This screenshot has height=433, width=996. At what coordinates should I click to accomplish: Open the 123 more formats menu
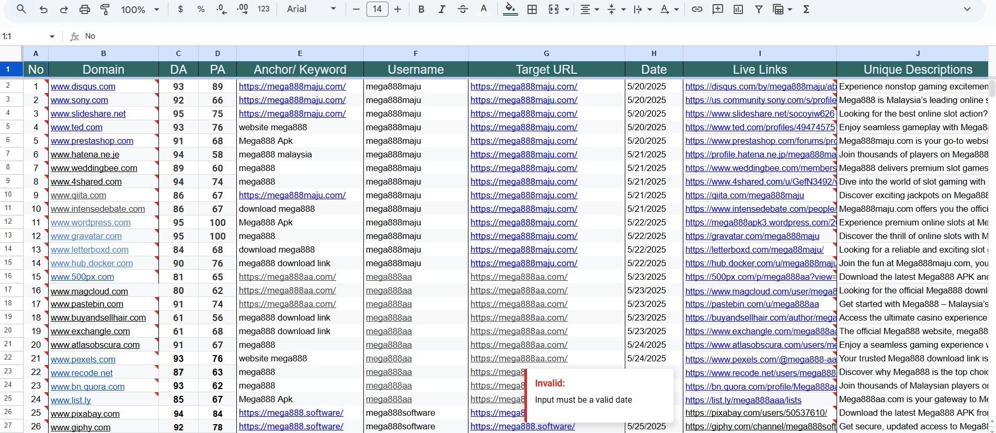tap(264, 9)
